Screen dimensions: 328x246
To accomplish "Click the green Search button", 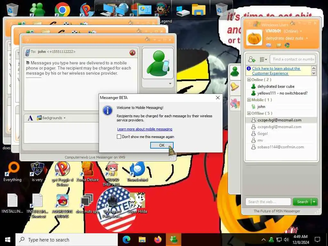I will pos(302,202).
